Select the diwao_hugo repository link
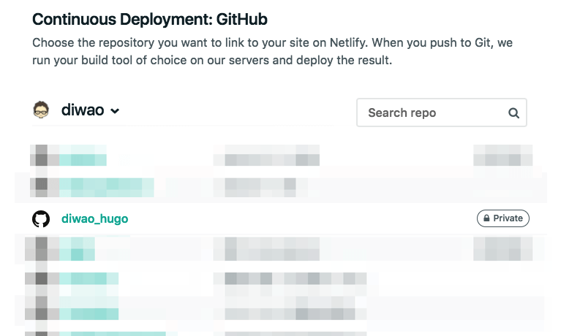 pyautogui.click(x=95, y=218)
